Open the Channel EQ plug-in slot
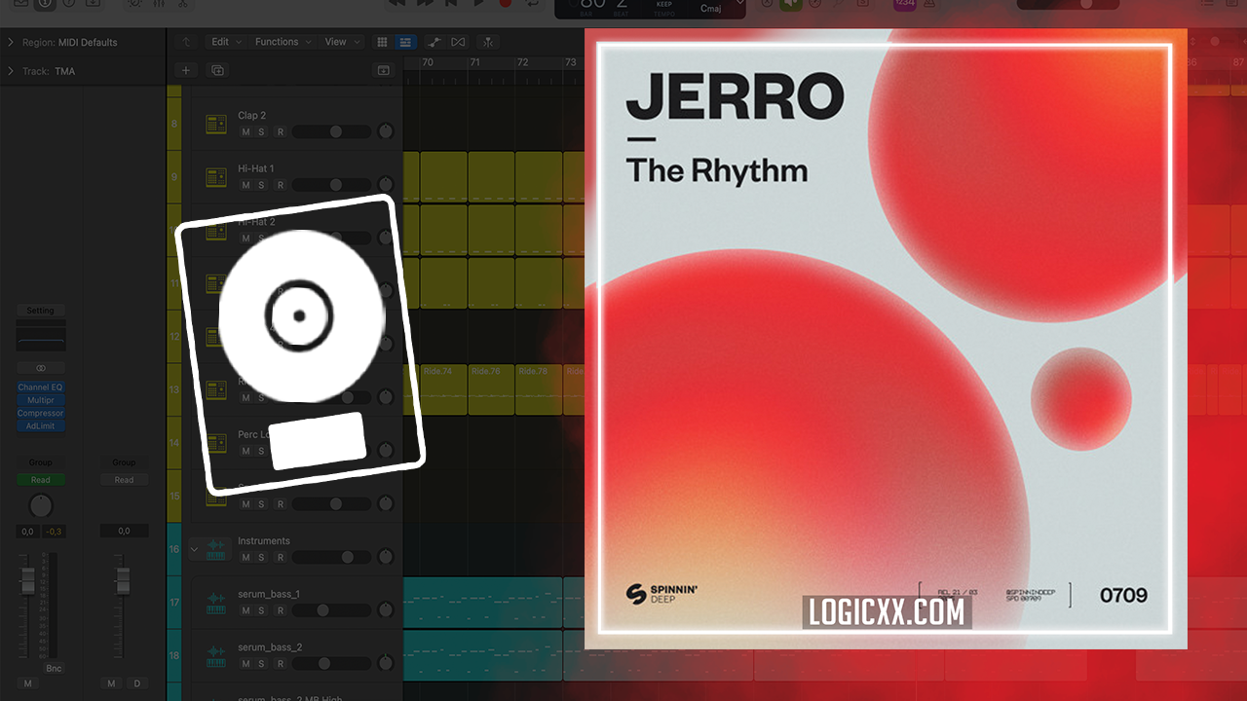1247x701 pixels. 41,387
